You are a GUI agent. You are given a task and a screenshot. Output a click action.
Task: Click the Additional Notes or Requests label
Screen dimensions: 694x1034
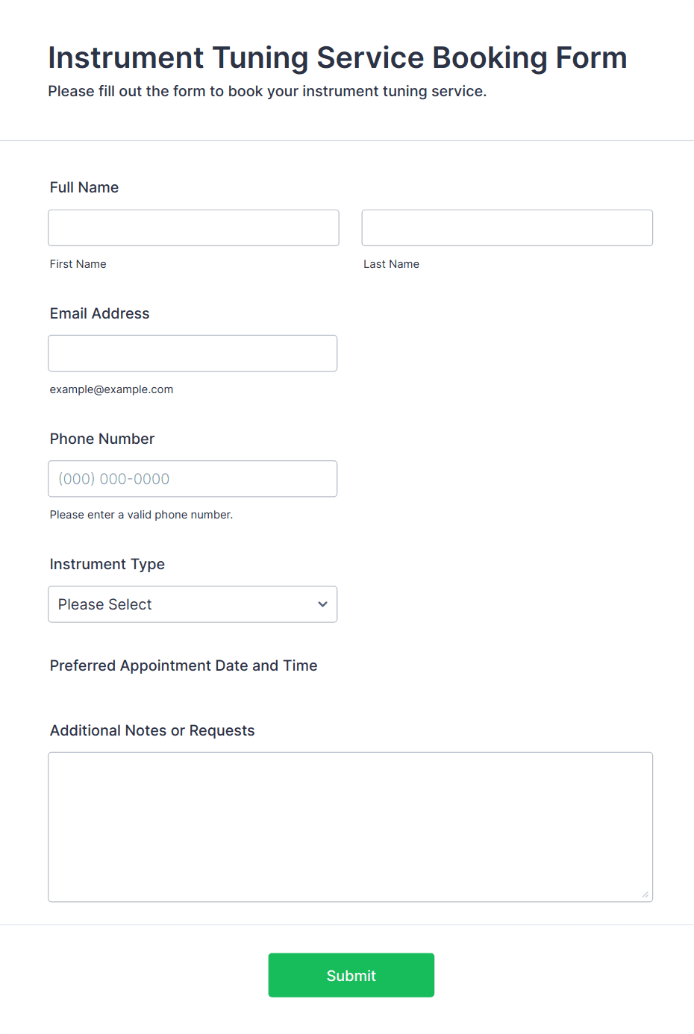pos(152,730)
